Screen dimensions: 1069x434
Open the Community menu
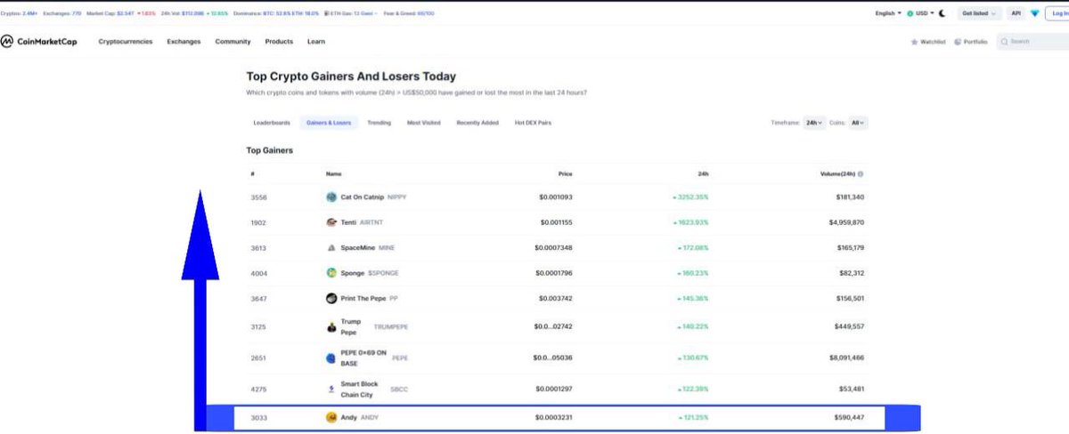click(x=233, y=42)
